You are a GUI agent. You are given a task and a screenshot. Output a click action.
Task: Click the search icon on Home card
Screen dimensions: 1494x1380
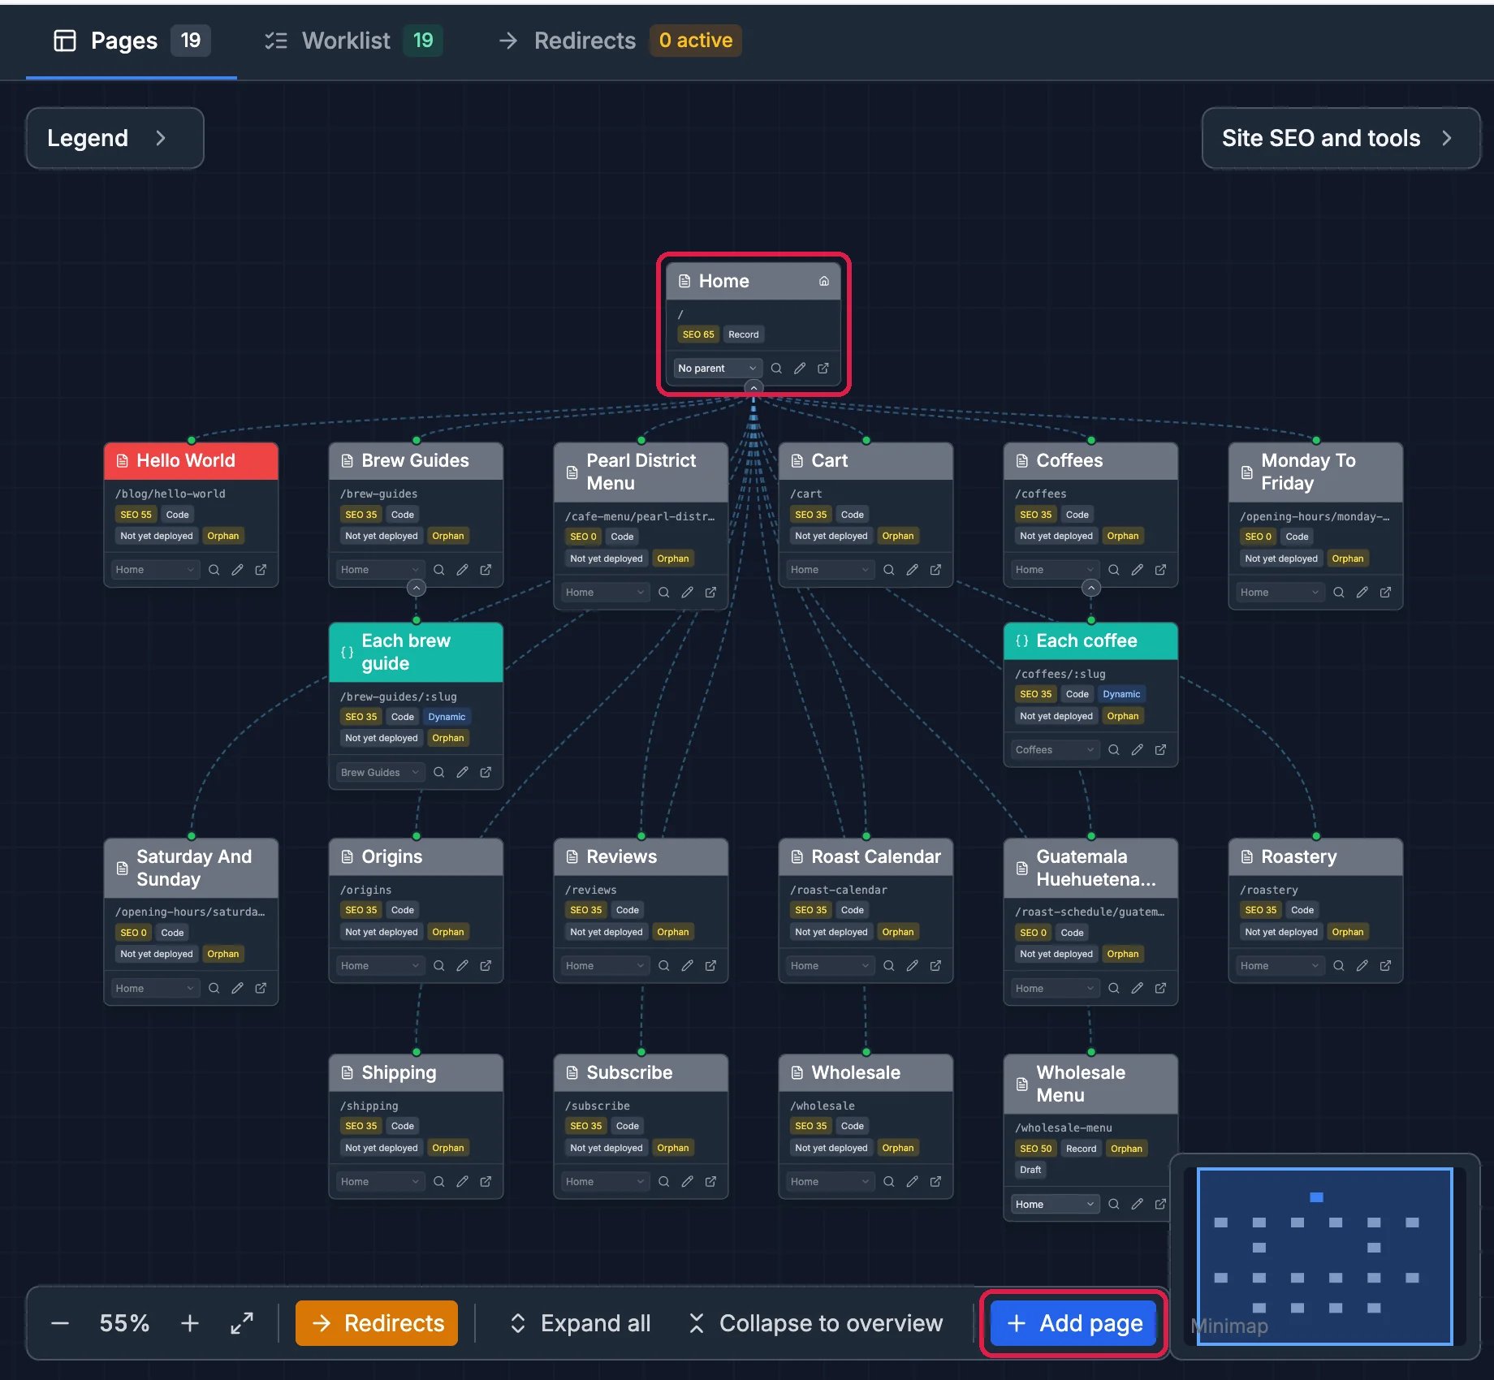click(x=776, y=369)
